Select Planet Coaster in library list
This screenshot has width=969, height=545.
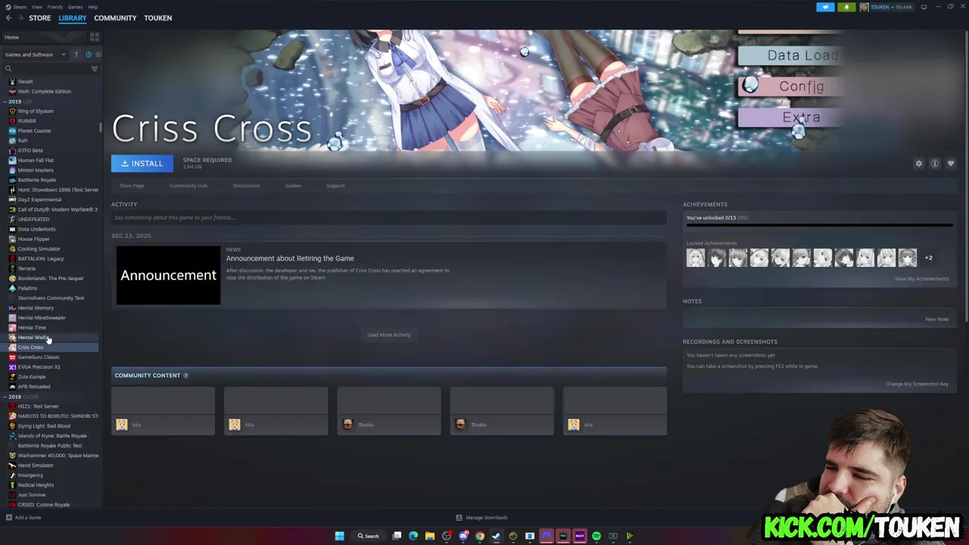point(35,131)
